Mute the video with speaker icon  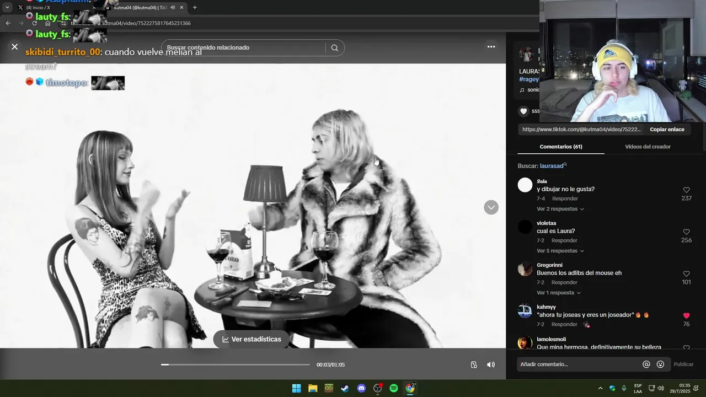[491, 364]
